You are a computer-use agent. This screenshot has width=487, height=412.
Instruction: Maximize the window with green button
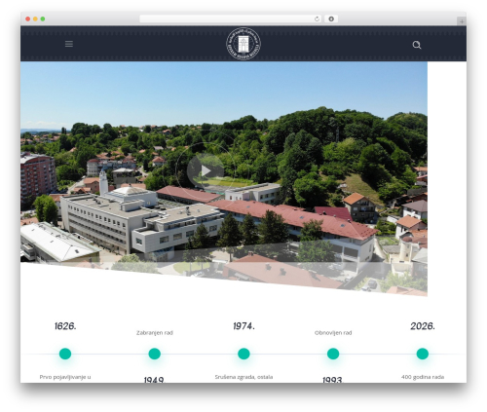coord(43,19)
